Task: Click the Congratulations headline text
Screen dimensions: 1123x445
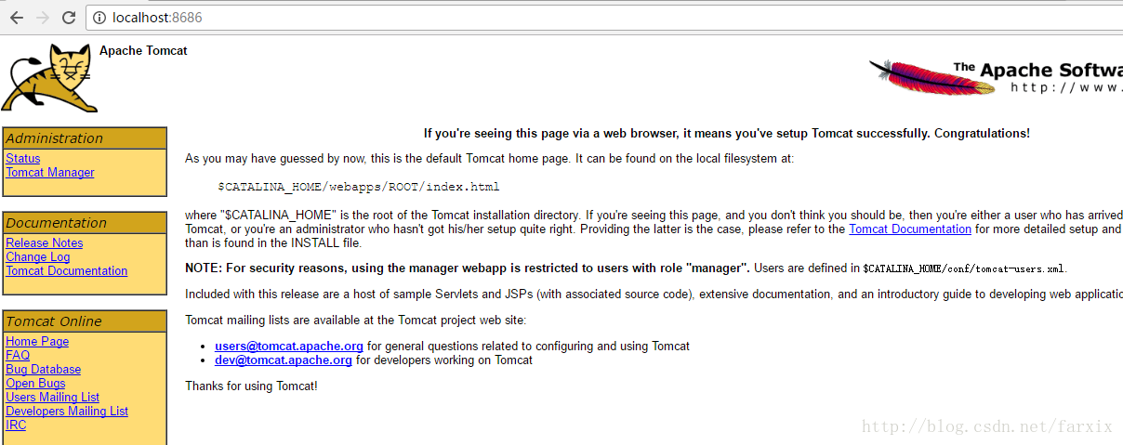Action: point(727,134)
